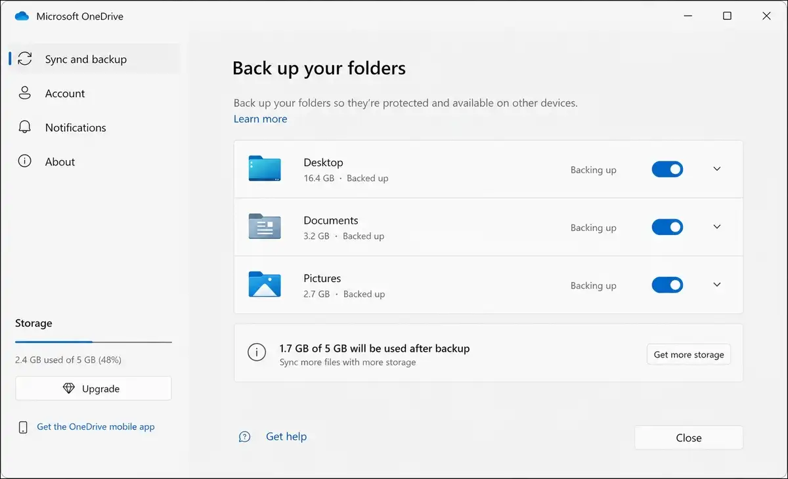Viewport: 788px width, 479px height.
Task: Click the Backing up status for Desktop
Action: pyautogui.click(x=594, y=169)
